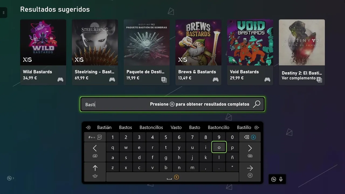Tap the letter m key
This screenshot has height=194, width=345.
pos(192,167)
